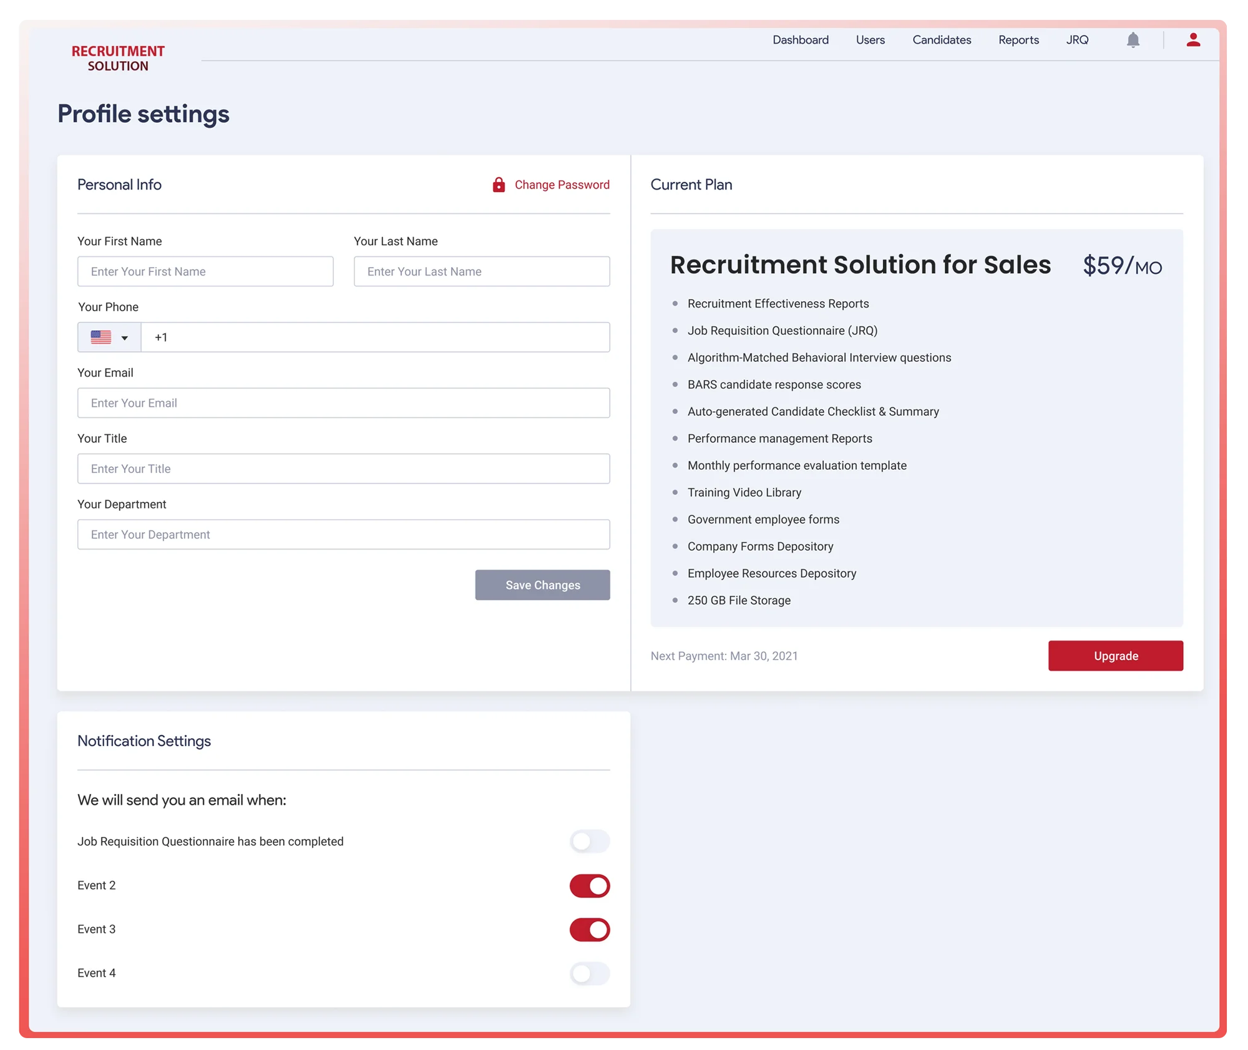This screenshot has width=1248, height=1050.
Task: Click the Your Title input field
Action: pos(344,468)
